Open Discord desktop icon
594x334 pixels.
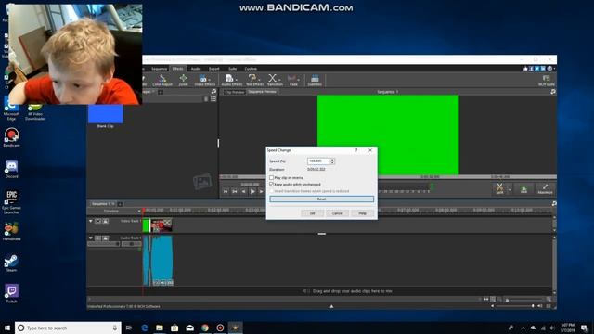[x=11, y=169]
